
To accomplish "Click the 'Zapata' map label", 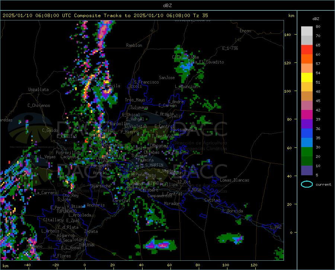I will pos(91,231).
